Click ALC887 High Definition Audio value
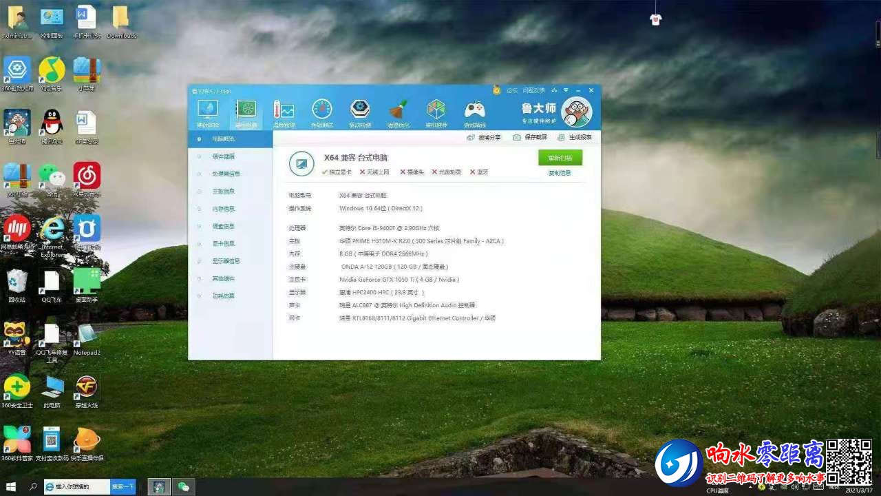 point(407,305)
